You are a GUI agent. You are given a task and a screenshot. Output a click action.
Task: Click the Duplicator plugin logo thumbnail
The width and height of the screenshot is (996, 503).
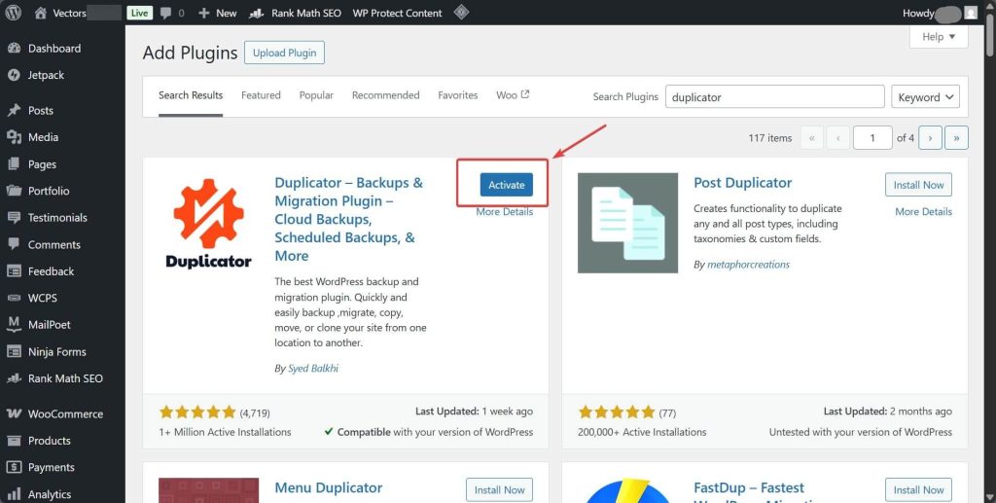[208, 223]
